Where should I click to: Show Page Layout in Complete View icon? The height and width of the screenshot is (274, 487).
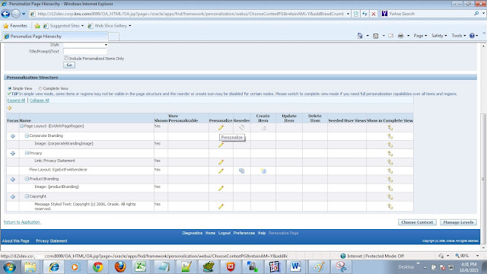(390, 128)
